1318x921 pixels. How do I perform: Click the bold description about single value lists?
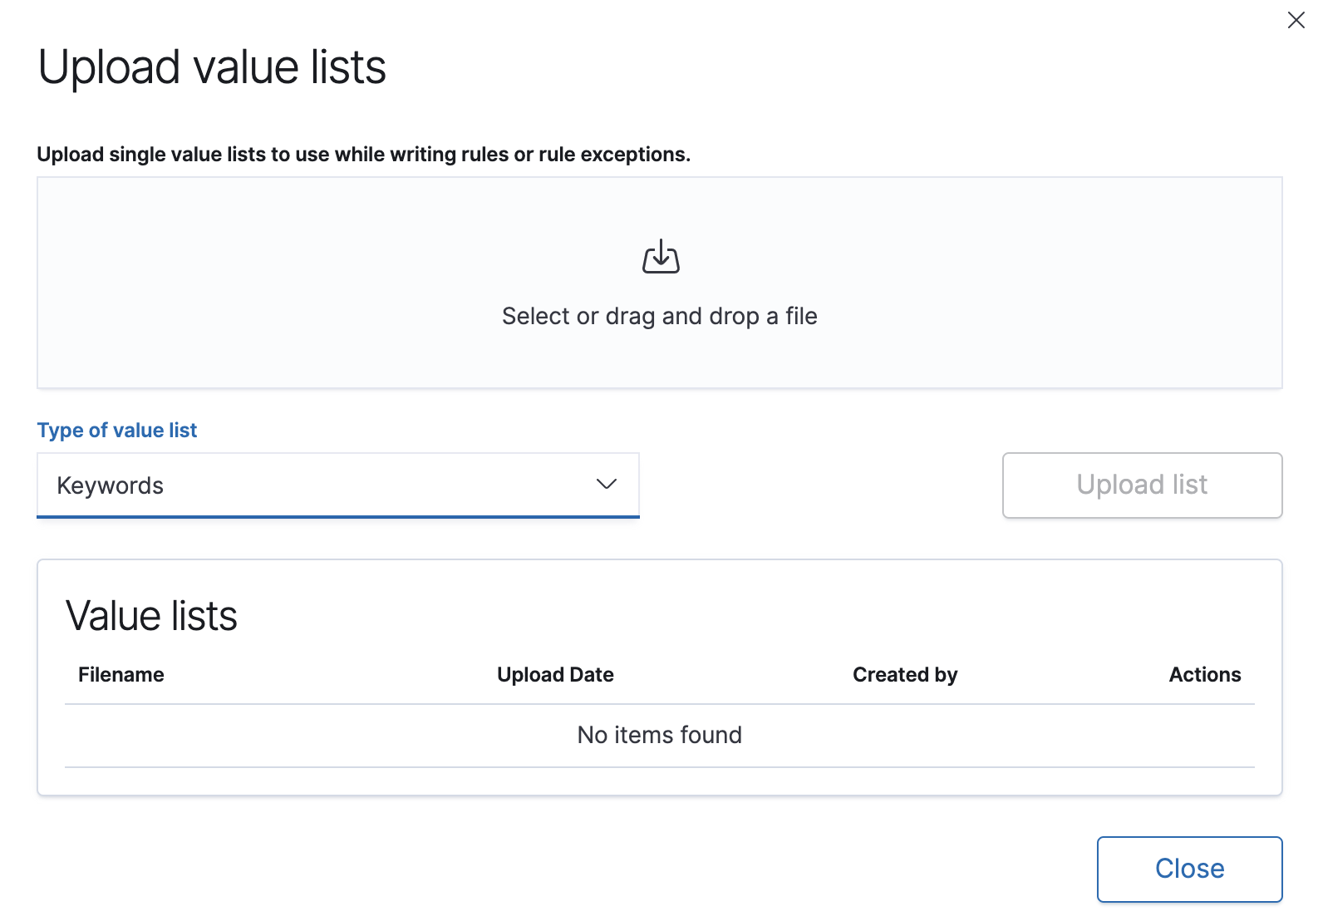pyautogui.click(x=363, y=155)
